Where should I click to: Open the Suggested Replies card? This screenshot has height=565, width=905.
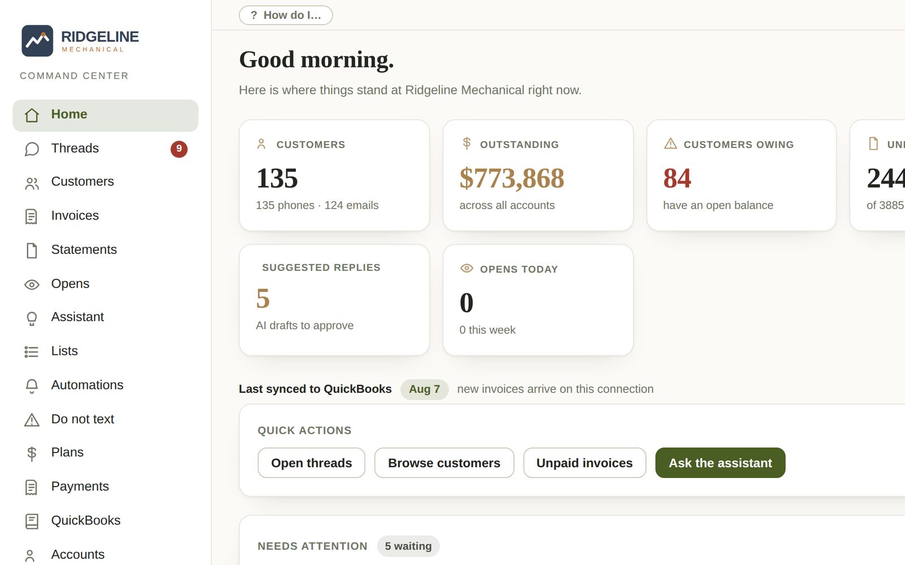coord(334,300)
